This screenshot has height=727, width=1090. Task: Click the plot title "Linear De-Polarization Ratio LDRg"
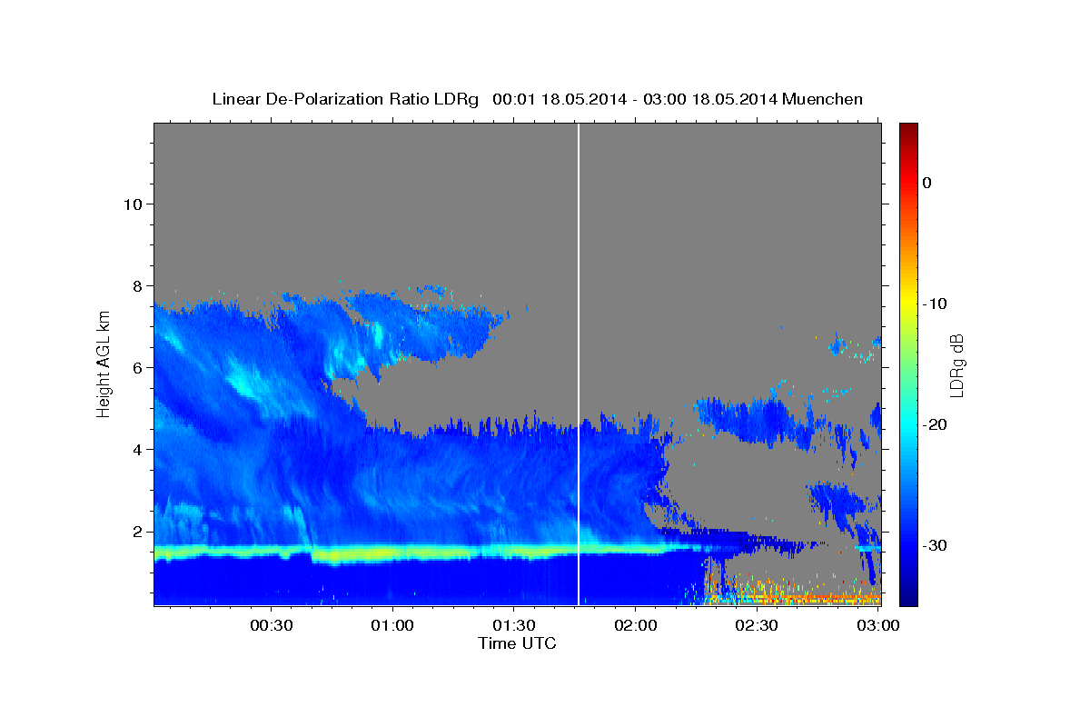344,99
